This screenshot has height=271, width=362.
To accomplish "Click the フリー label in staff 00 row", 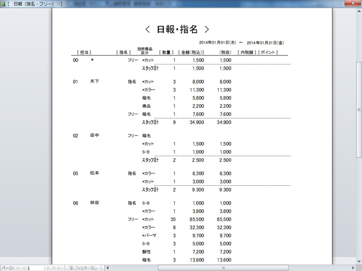I will (133, 60).
